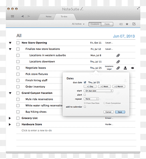Image resolution: width=146 pixels, height=159 pixels.
Task: Click the +1 Month button
Action: (119, 86)
